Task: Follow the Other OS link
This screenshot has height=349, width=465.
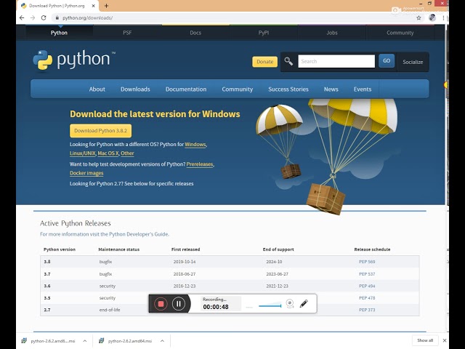Action: pyautogui.click(x=127, y=153)
